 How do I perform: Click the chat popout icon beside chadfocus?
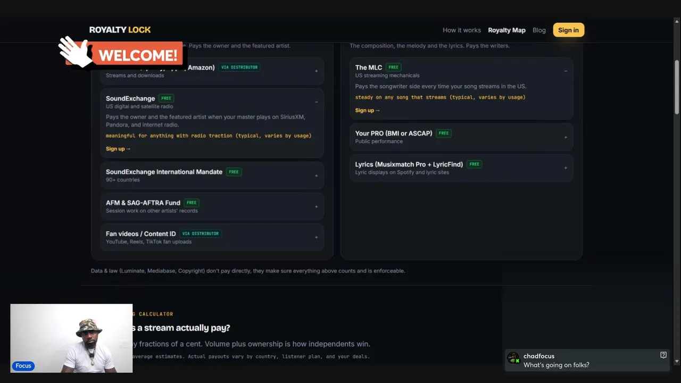point(663,355)
